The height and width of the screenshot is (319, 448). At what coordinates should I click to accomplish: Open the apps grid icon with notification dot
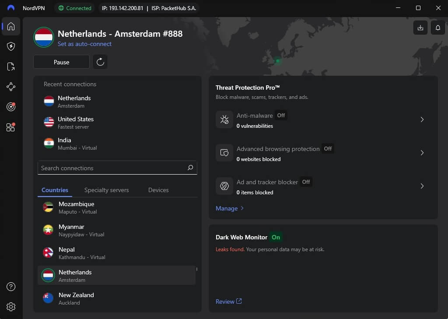(10, 127)
